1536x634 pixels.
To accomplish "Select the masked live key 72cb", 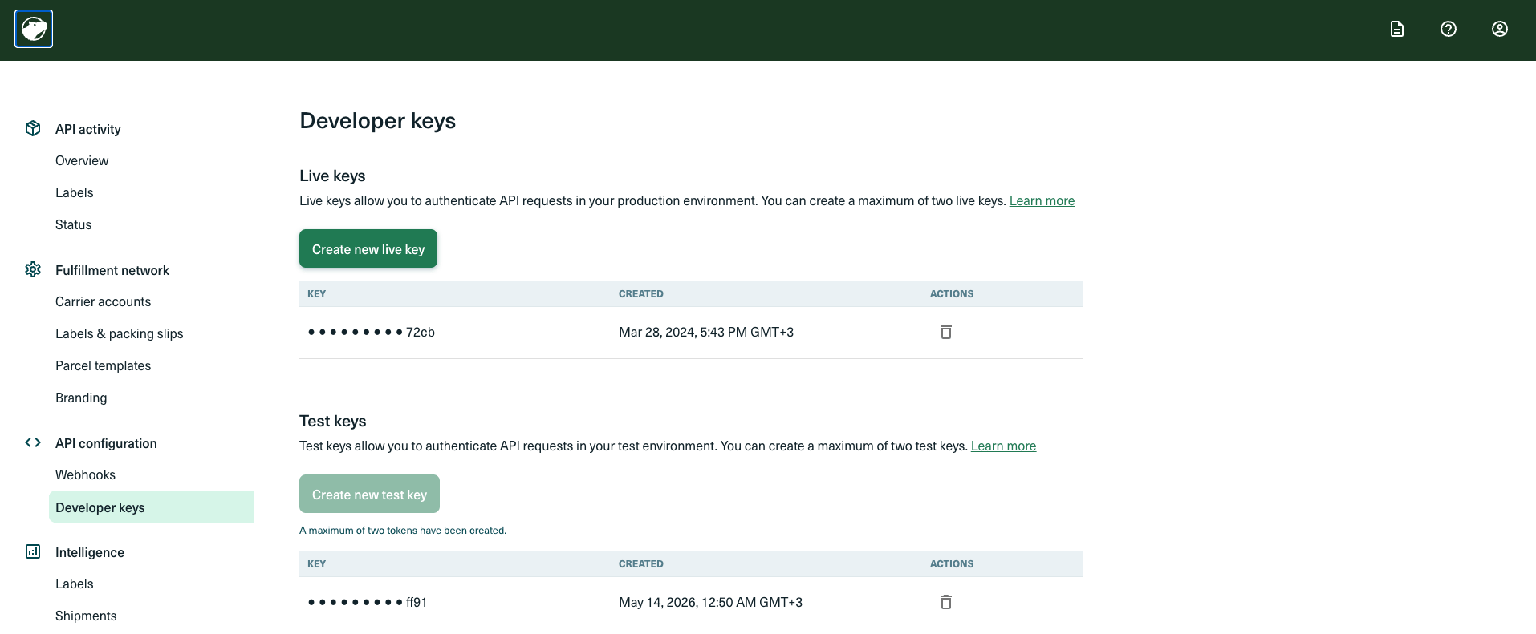I will click(x=372, y=332).
